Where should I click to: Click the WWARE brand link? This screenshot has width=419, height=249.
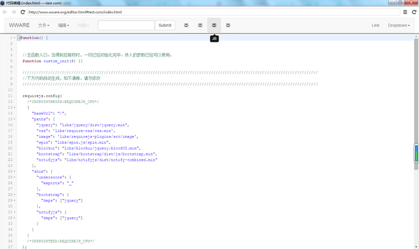point(19,25)
